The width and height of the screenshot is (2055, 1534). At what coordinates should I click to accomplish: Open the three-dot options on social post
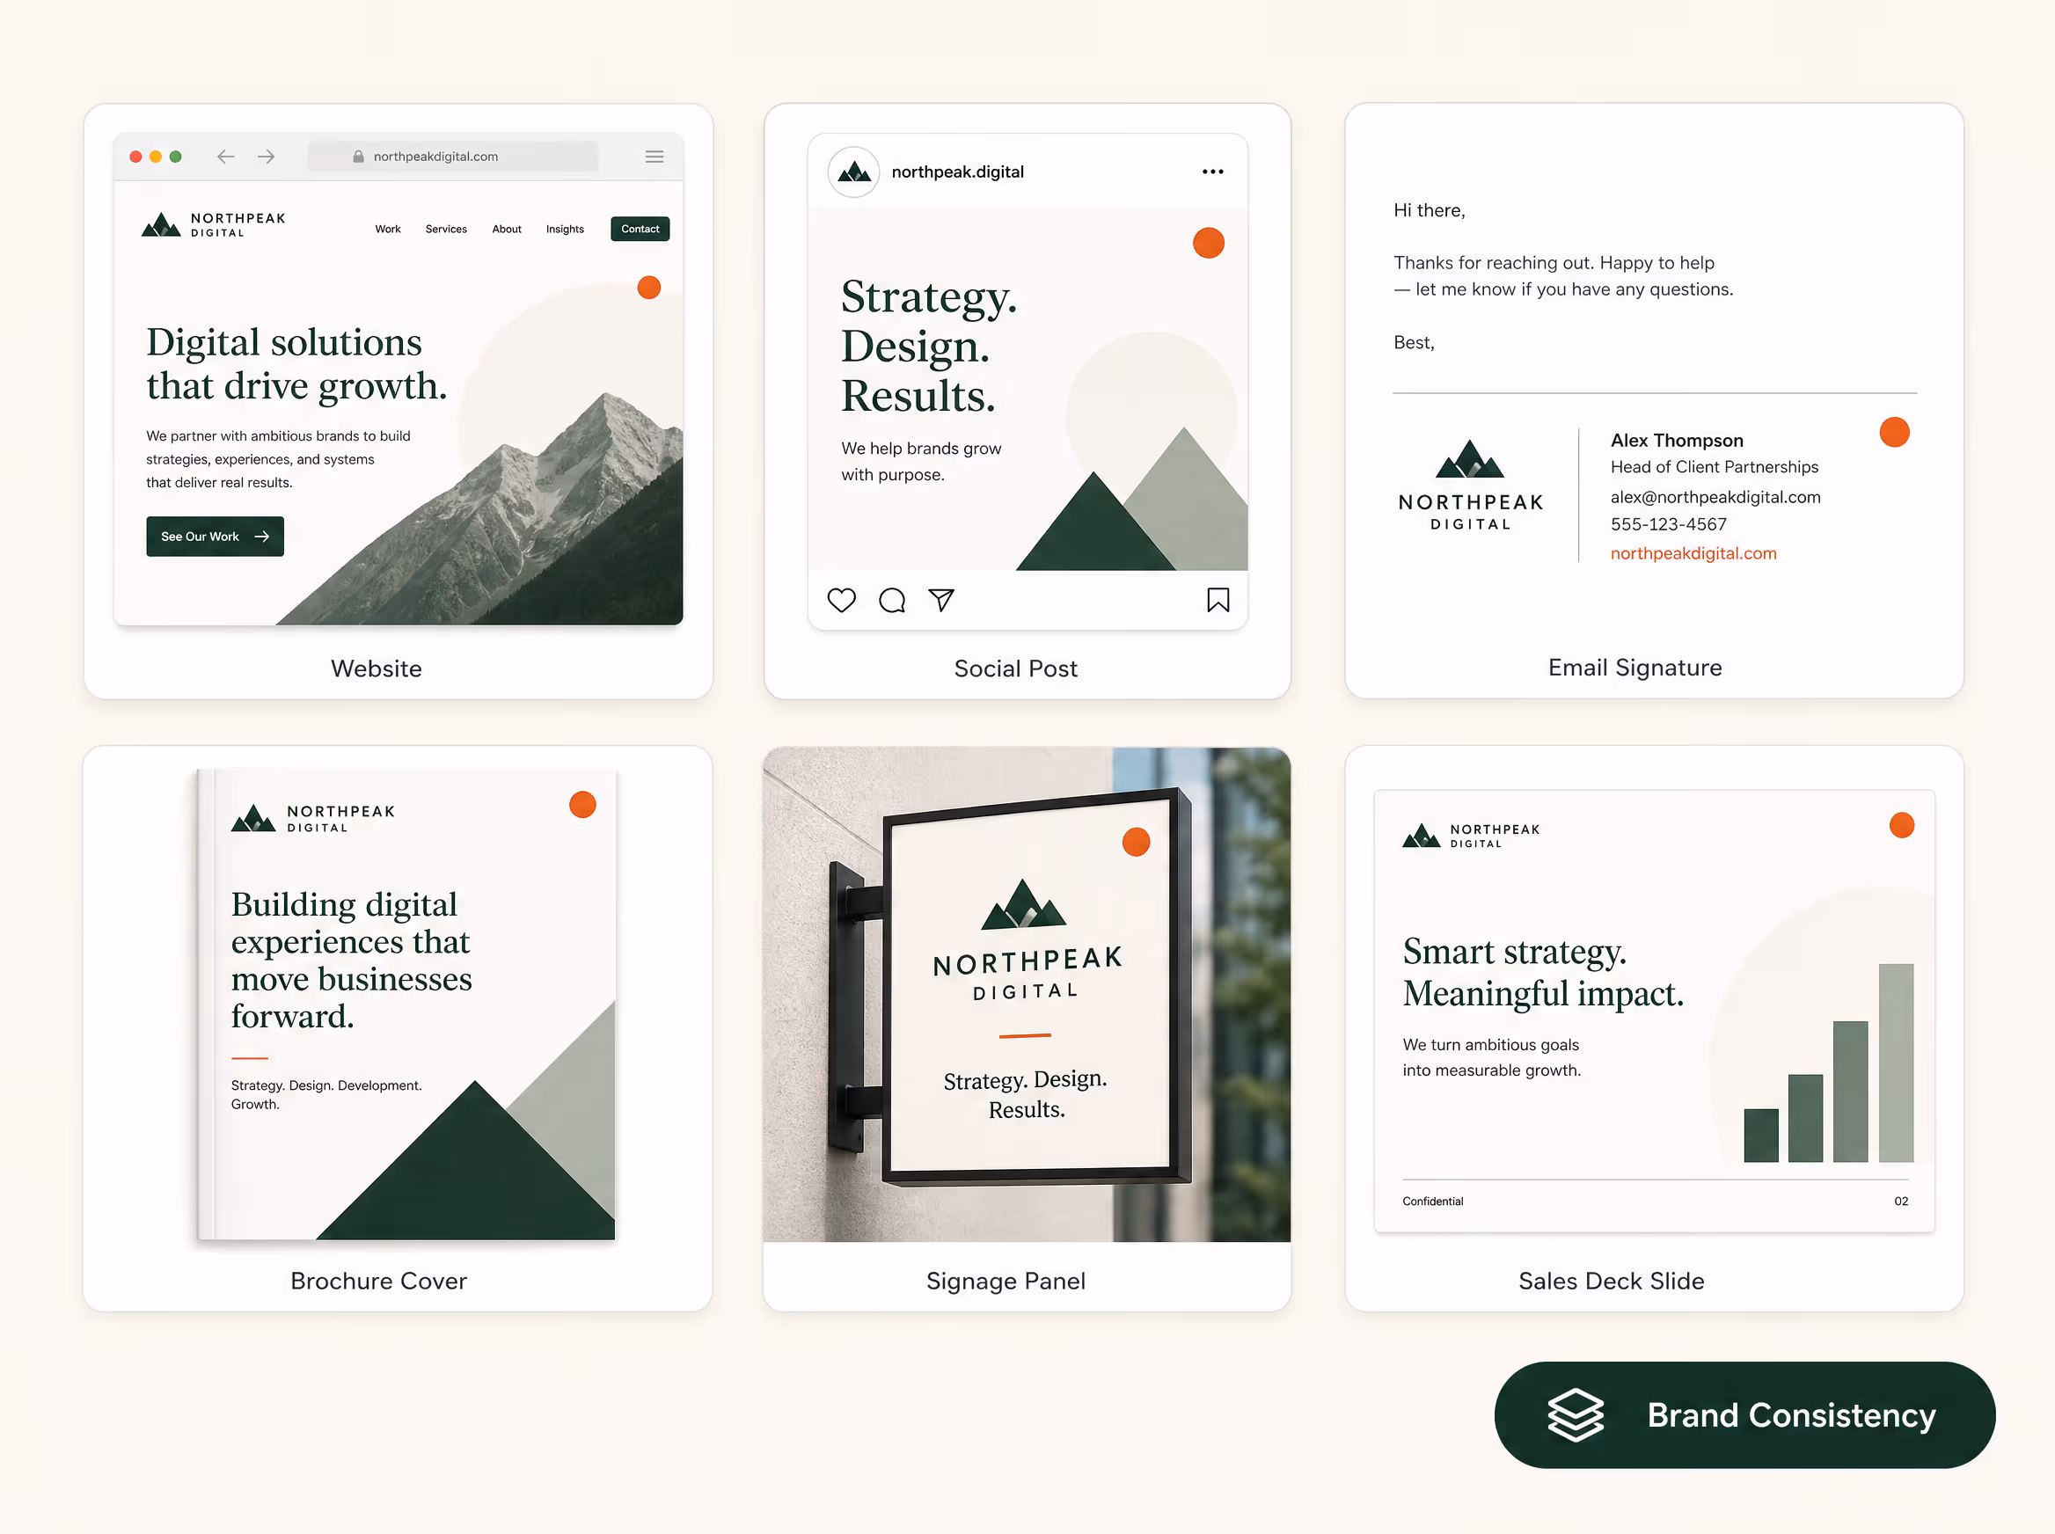(x=1213, y=172)
